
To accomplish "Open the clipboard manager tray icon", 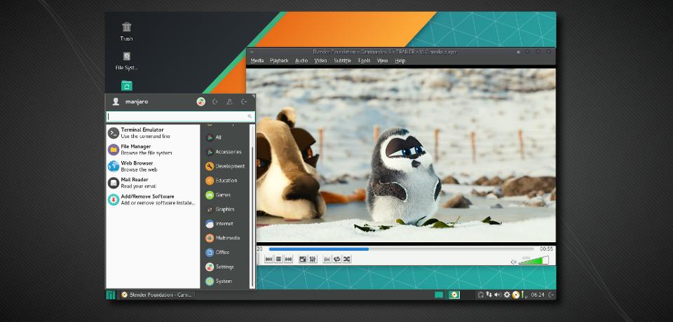I will click(x=481, y=295).
